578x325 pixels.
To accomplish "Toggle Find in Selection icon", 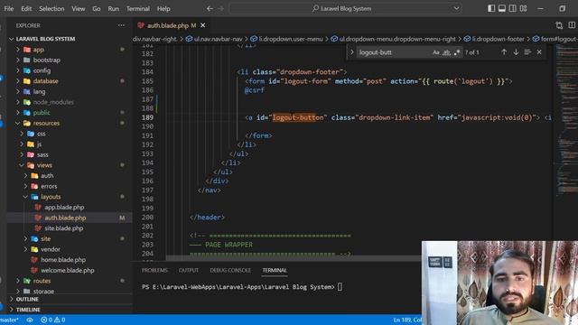I will pos(527,52).
